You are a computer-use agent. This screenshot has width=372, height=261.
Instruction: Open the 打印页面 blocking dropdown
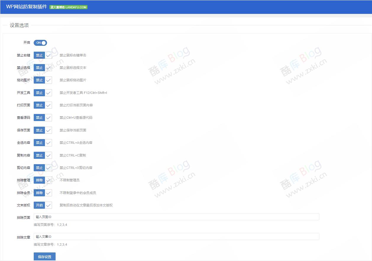pyautogui.click(x=43, y=105)
